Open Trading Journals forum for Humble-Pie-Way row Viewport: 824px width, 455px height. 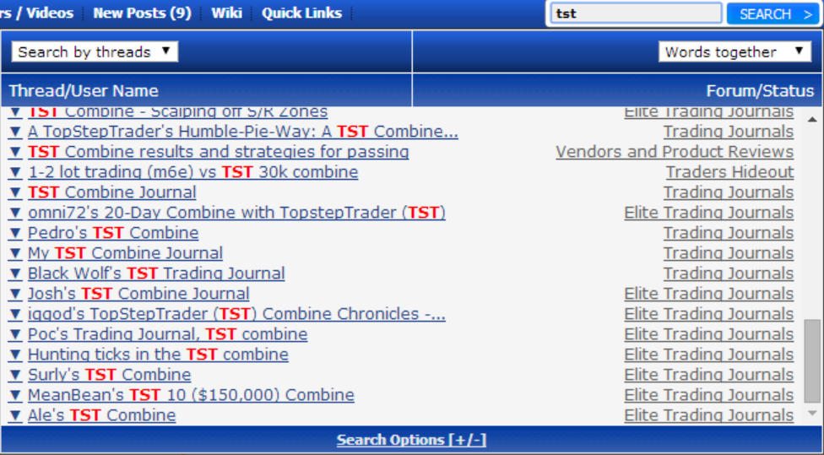(x=729, y=132)
